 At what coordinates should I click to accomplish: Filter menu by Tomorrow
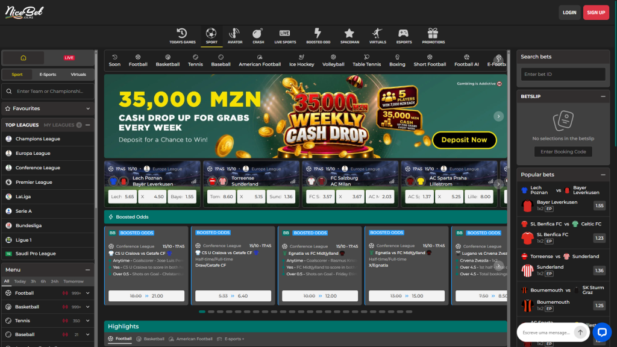(x=73, y=281)
